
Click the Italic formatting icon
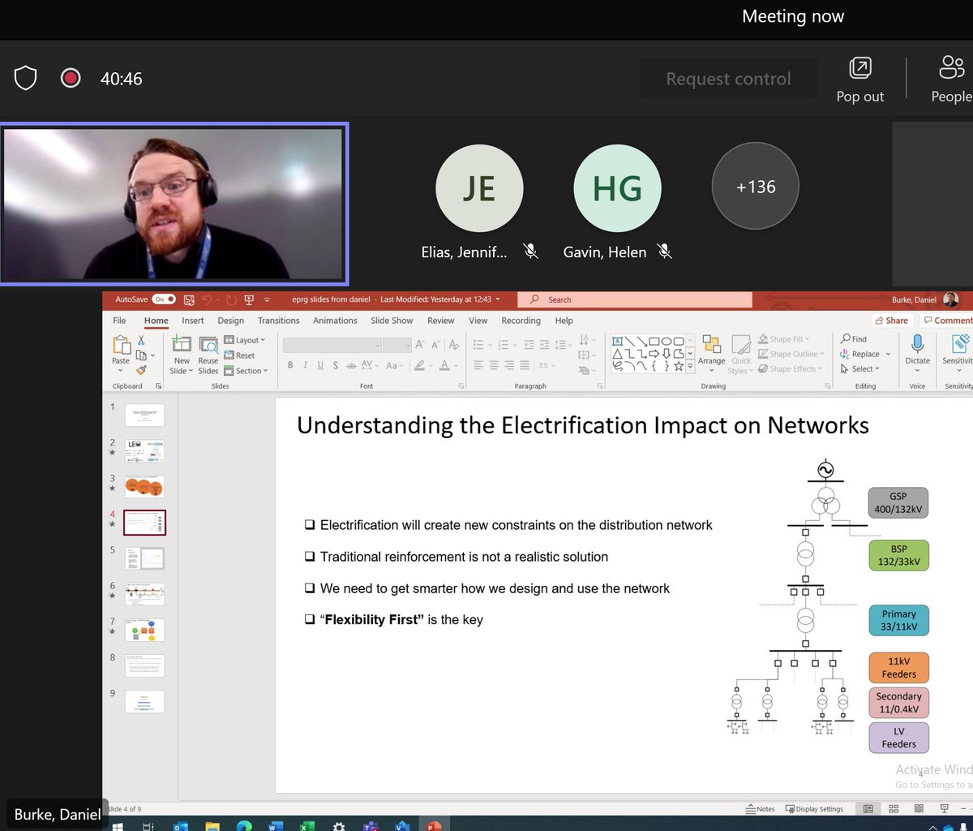pos(306,366)
